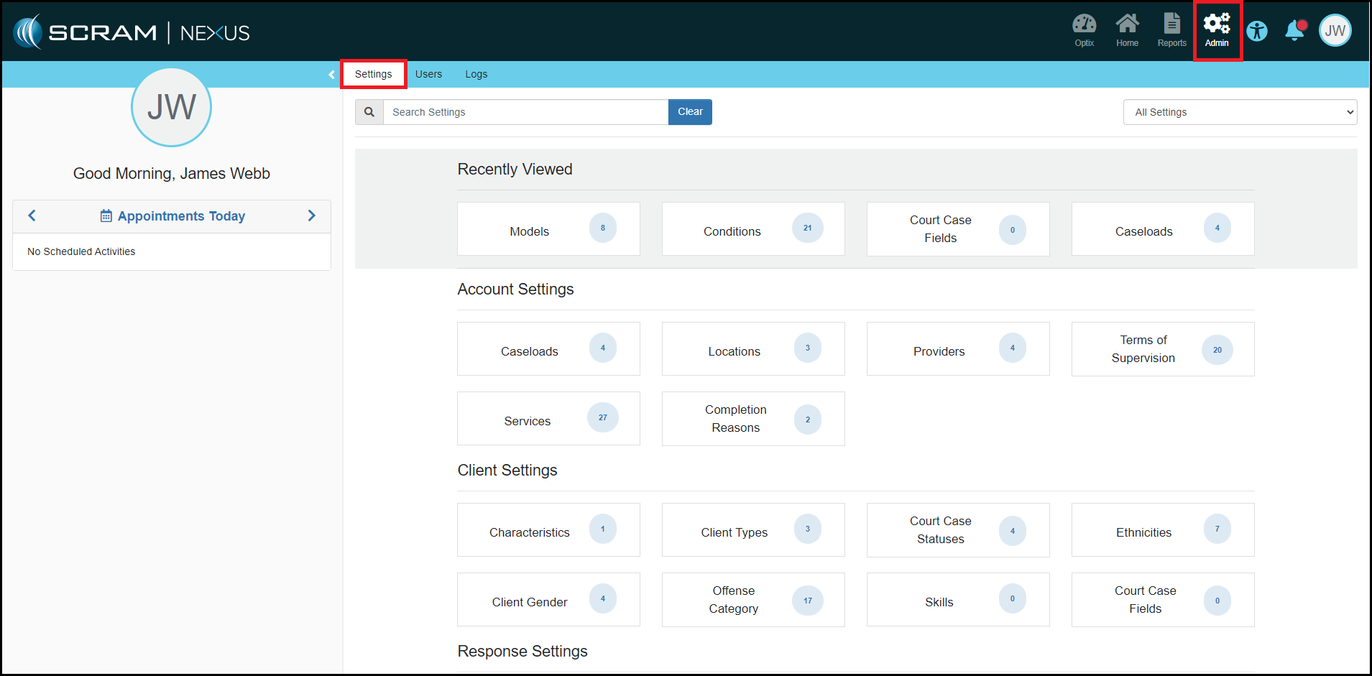Open the Optix dashboard icon
Viewport: 1372px width, 676px height.
(x=1084, y=30)
